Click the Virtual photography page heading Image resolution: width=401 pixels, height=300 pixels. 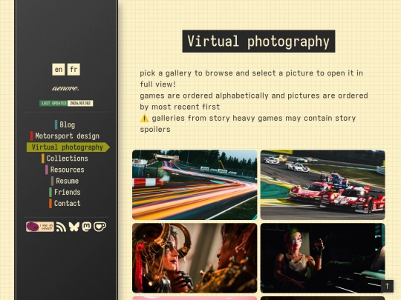pos(258,41)
